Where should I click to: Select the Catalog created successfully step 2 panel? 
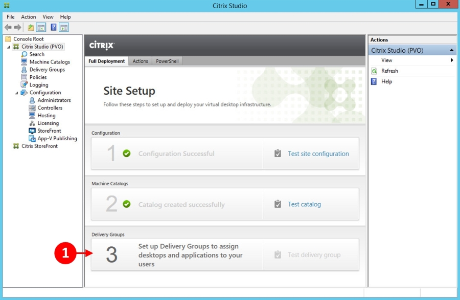177,204
